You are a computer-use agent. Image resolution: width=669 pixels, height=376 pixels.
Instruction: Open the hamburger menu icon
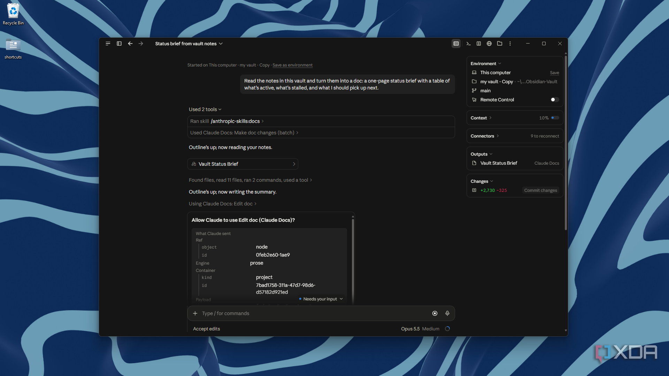click(x=108, y=44)
